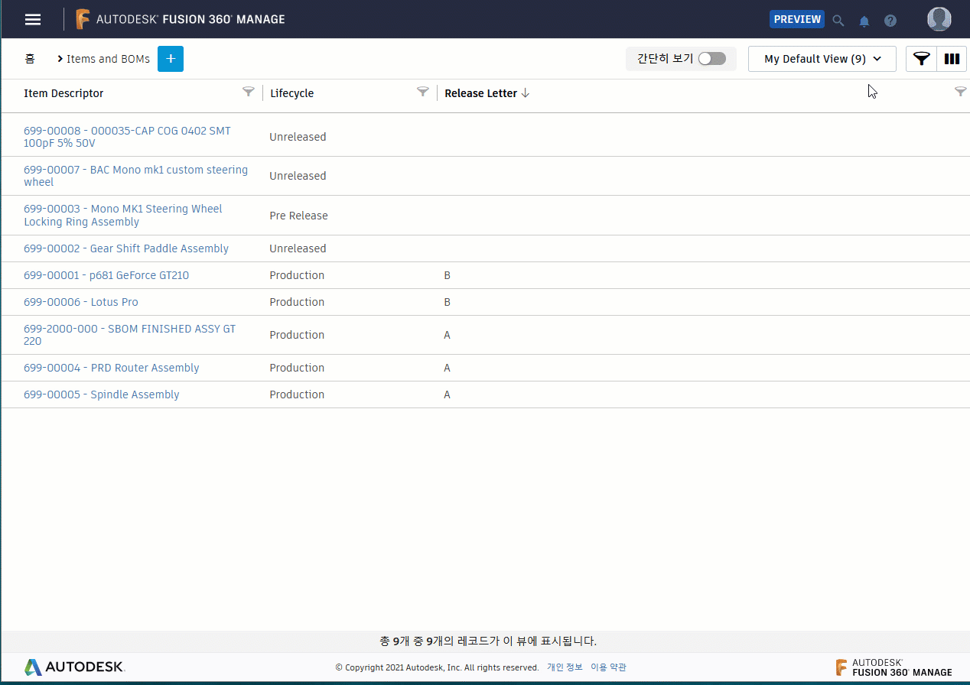
Task: Open the search magnifier icon
Action: point(838,21)
